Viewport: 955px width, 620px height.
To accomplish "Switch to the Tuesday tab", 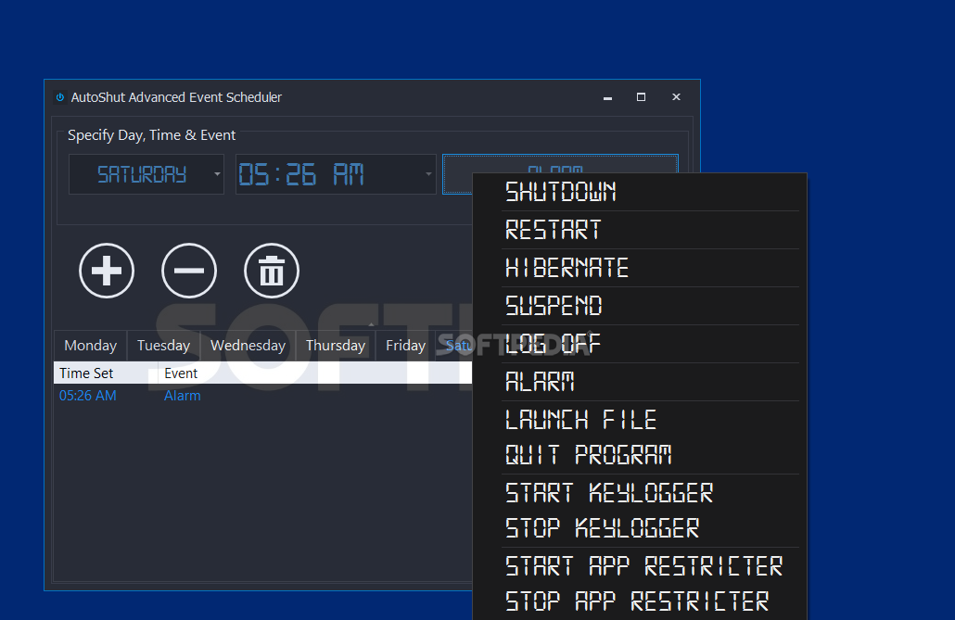I will click(163, 346).
